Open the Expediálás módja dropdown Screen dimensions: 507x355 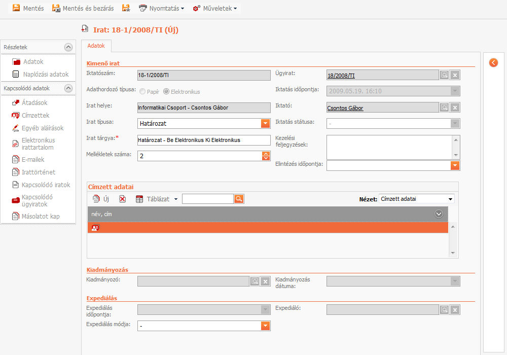265,326
